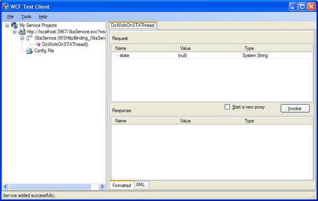
Task: Click the tree panel scroll right arrow
Action: 102,186
